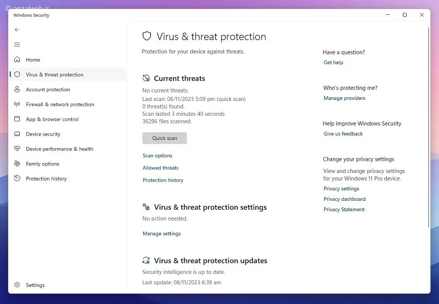439x304 pixels.
Task: Open the hamburger navigation menu icon
Action: click(17, 45)
